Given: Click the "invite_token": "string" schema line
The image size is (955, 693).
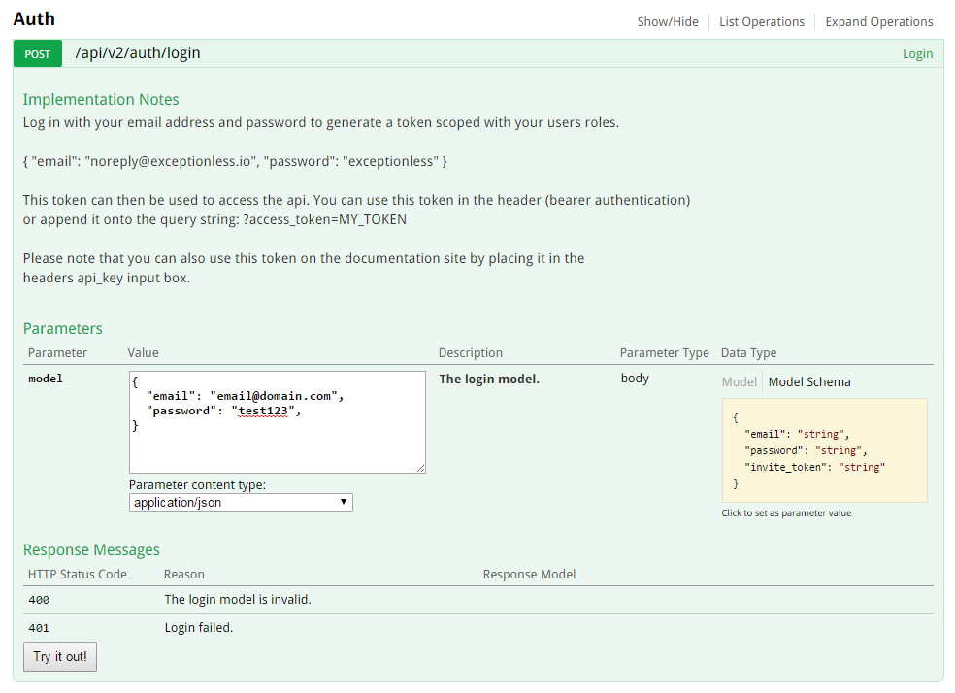Looking at the screenshot, I should pyautogui.click(x=814, y=467).
